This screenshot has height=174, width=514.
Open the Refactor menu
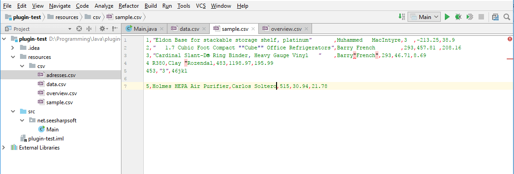click(x=129, y=6)
